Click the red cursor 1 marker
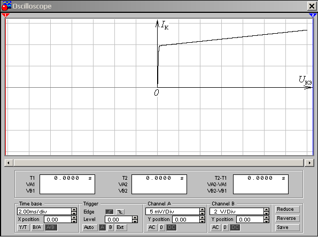Viewport: 318px width, 237px height. click(x=5, y=16)
